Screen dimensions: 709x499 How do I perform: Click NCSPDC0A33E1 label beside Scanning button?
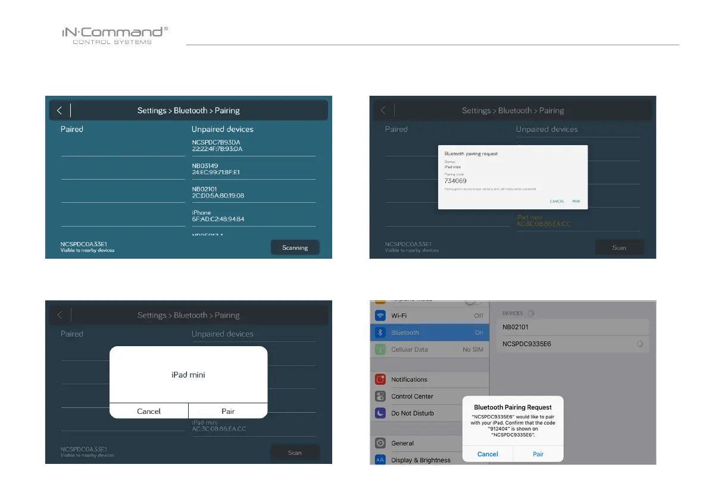[84, 244]
